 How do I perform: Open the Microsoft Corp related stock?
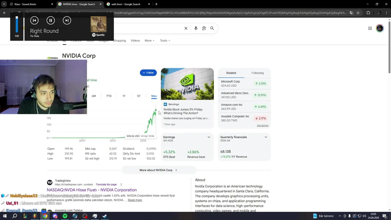244,83
